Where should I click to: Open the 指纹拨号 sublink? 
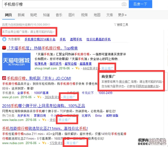click(56, 64)
